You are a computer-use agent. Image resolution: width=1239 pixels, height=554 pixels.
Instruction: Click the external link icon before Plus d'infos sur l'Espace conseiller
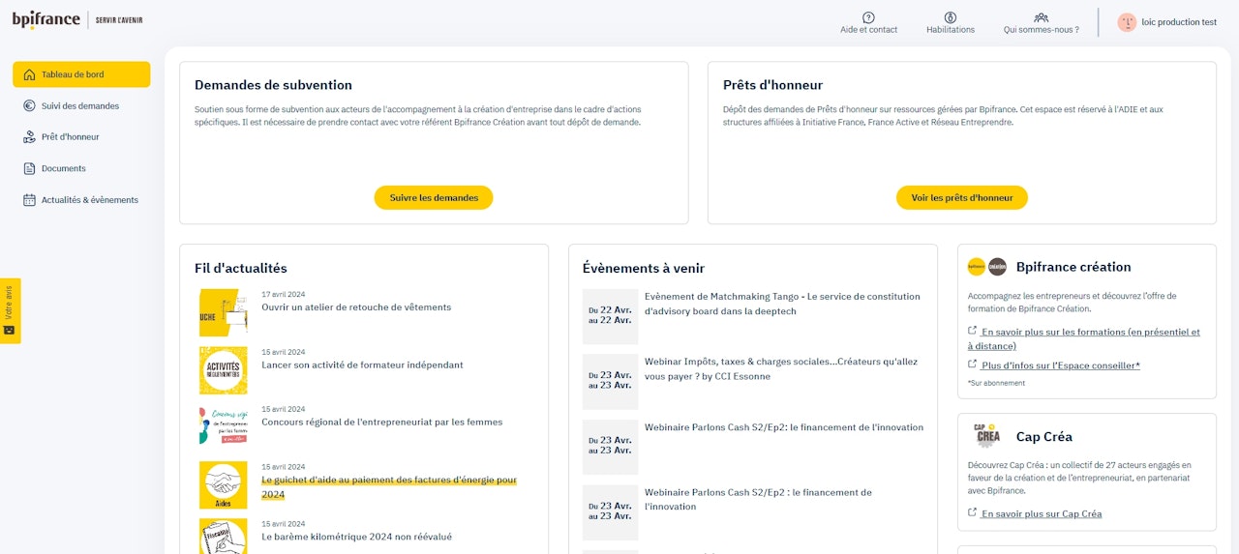(x=973, y=364)
